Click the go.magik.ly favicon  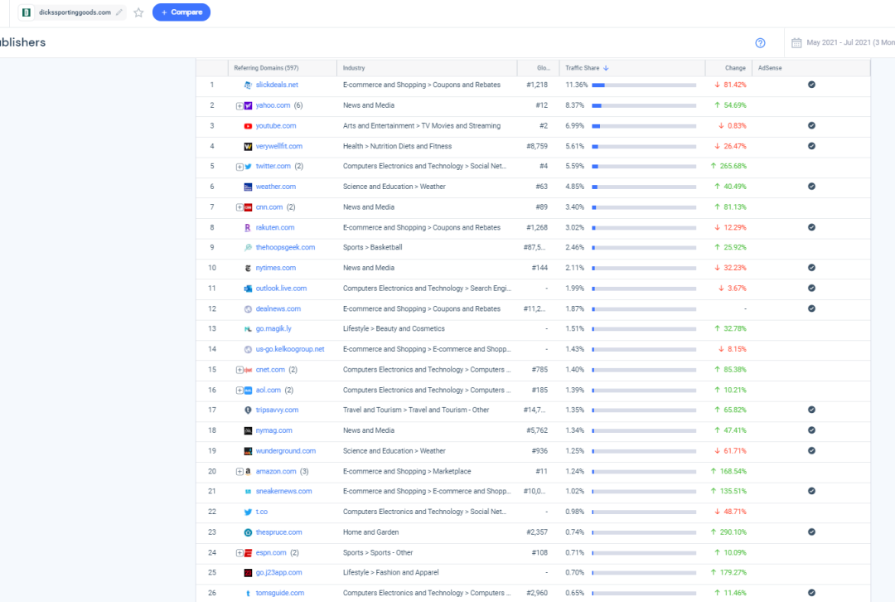[248, 329]
